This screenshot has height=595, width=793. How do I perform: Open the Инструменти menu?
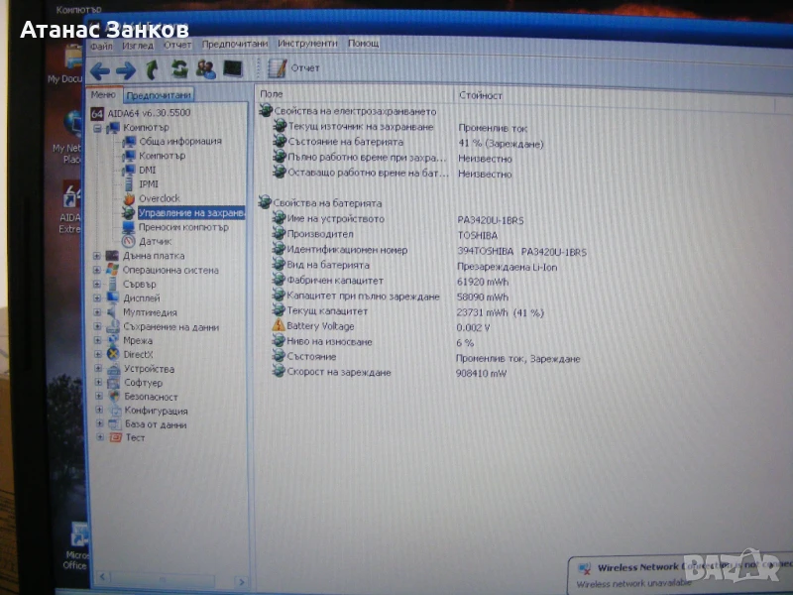coord(307,44)
